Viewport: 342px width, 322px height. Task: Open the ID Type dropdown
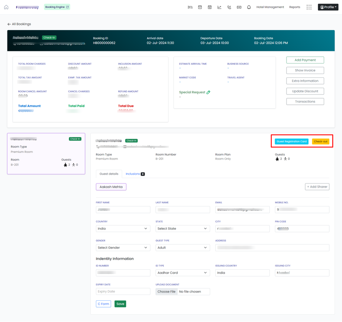[x=183, y=273]
